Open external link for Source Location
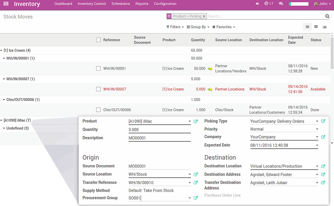This screenshot has height=206, width=334. tap(196, 174)
